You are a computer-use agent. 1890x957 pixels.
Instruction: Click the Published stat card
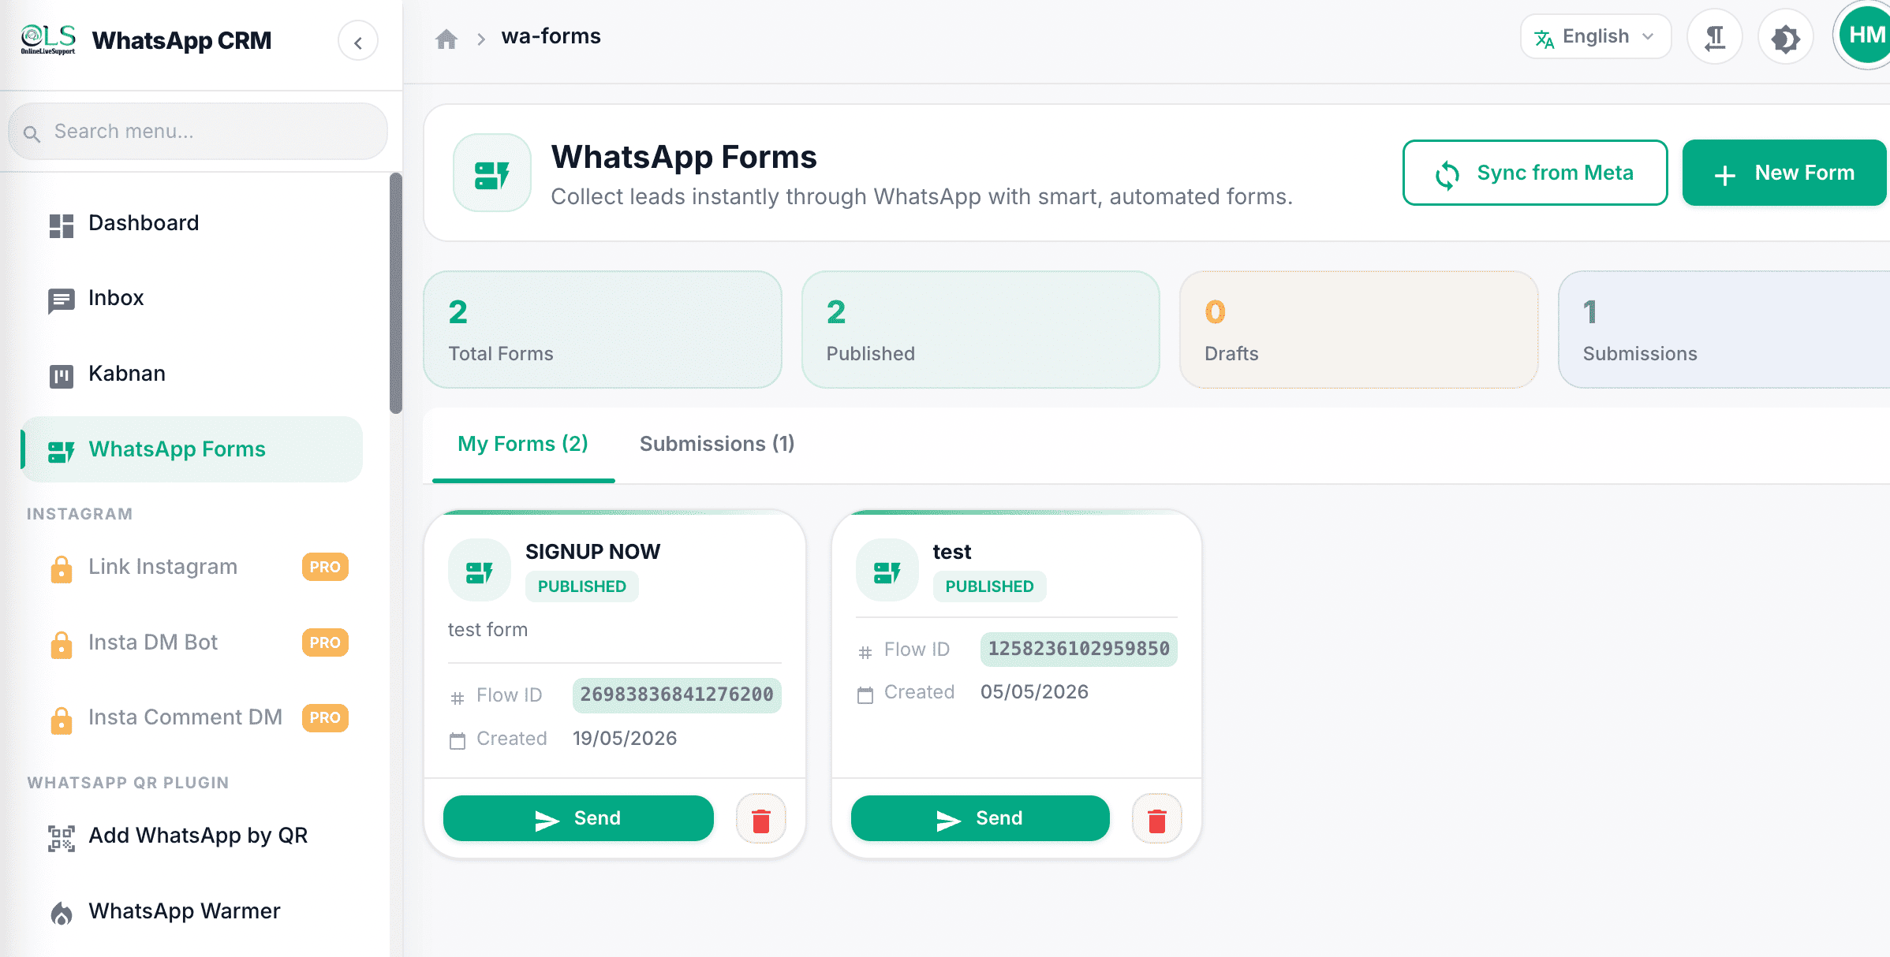[x=980, y=330]
